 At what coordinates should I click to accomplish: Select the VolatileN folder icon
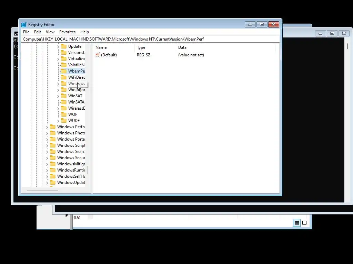pyautogui.click(x=64, y=65)
